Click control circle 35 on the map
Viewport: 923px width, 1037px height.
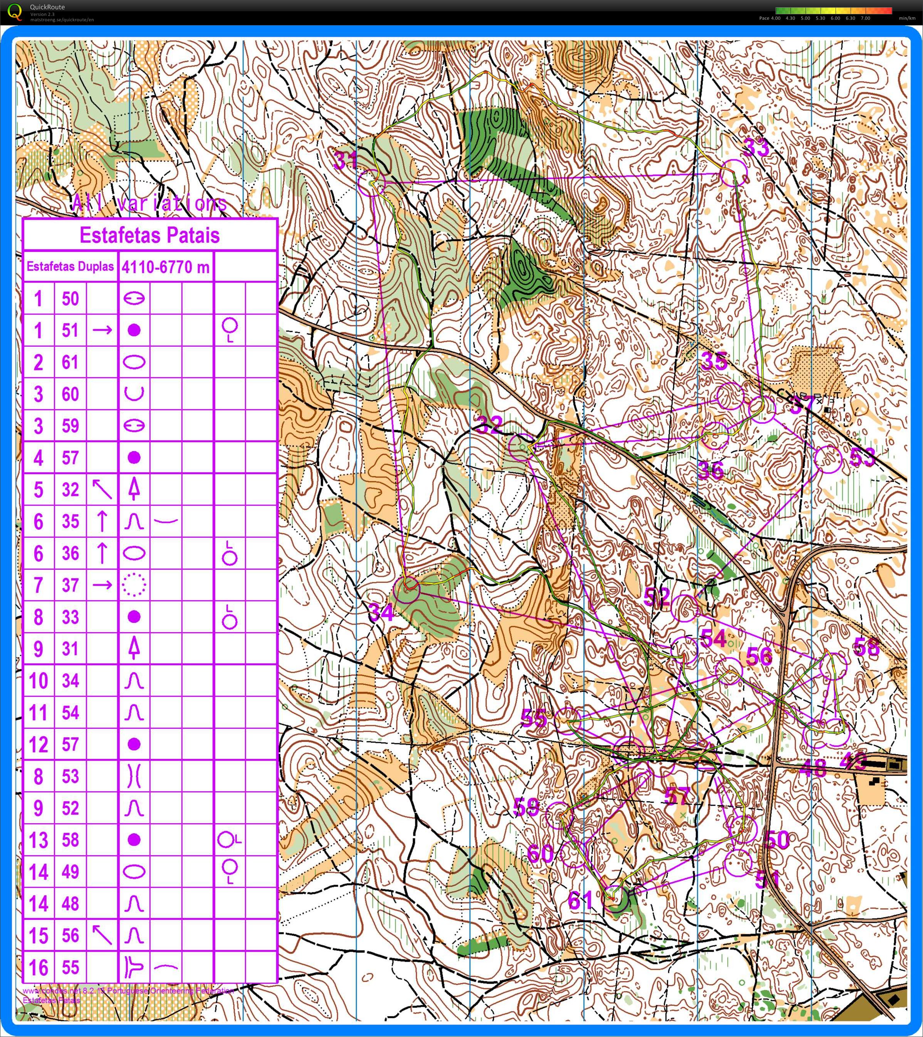click(x=731, y=396)
